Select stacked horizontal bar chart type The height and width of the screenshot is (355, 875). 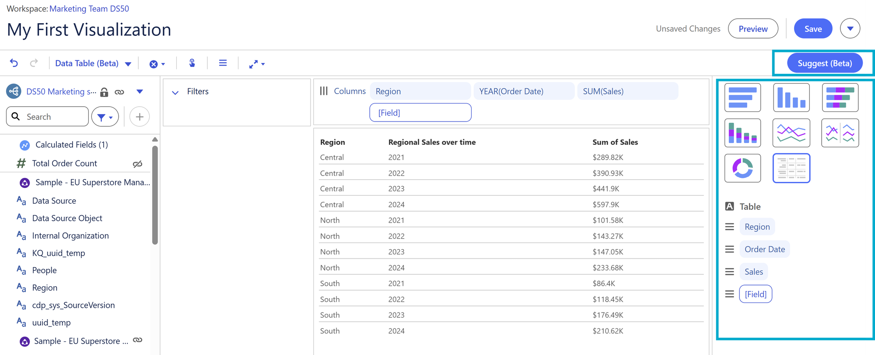(x=840, y=97)
